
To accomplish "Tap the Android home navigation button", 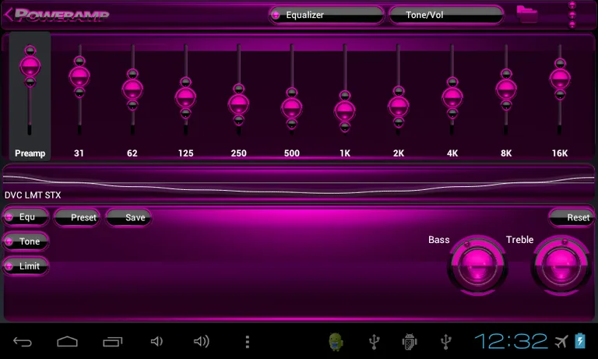I will [68, 341].
